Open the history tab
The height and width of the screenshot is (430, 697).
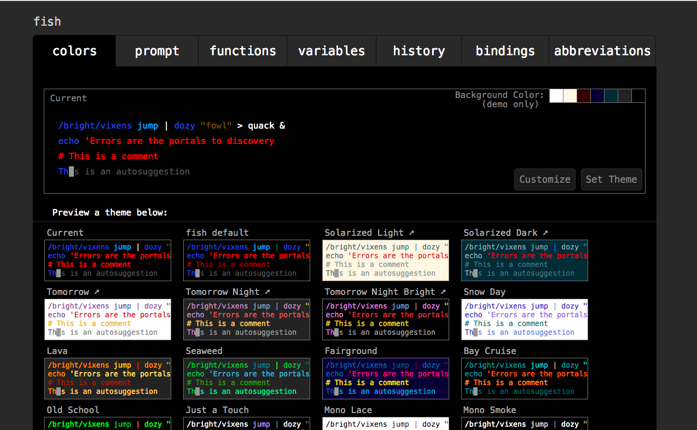pyautogui.click(x=419, y=51)
